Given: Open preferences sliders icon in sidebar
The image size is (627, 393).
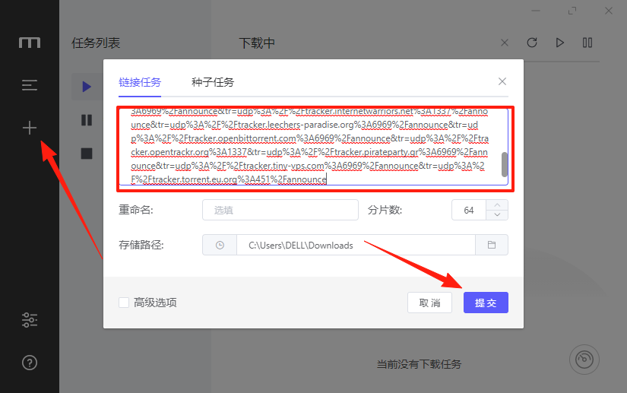Looking at the screenshot, I should [30, 320].
